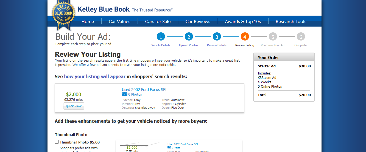The width and height of the screenshot is (366, 152).
Task: Open the Cars for Sale menu
Action: pyautogui.click(x=158, y=21)
